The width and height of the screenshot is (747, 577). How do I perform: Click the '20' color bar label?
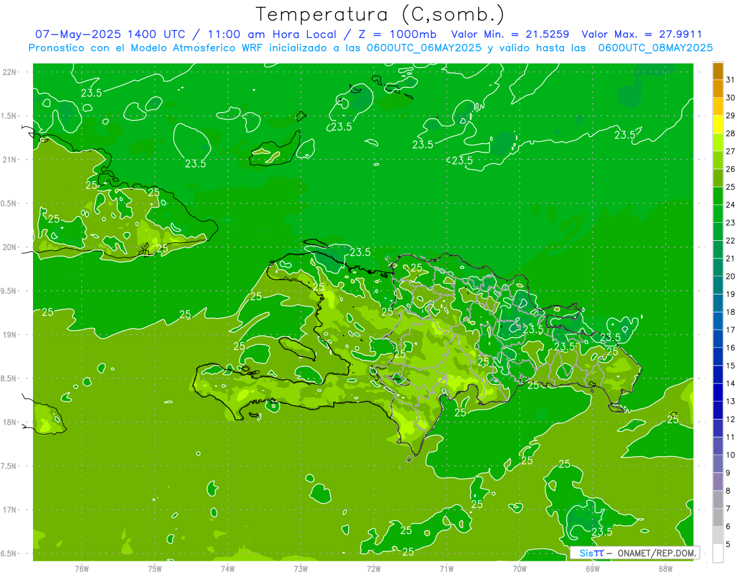[x=731, y=276]
